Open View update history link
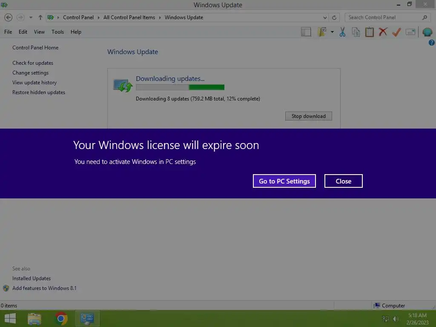This screenshot has width=436, height=327. pos(34,83)
